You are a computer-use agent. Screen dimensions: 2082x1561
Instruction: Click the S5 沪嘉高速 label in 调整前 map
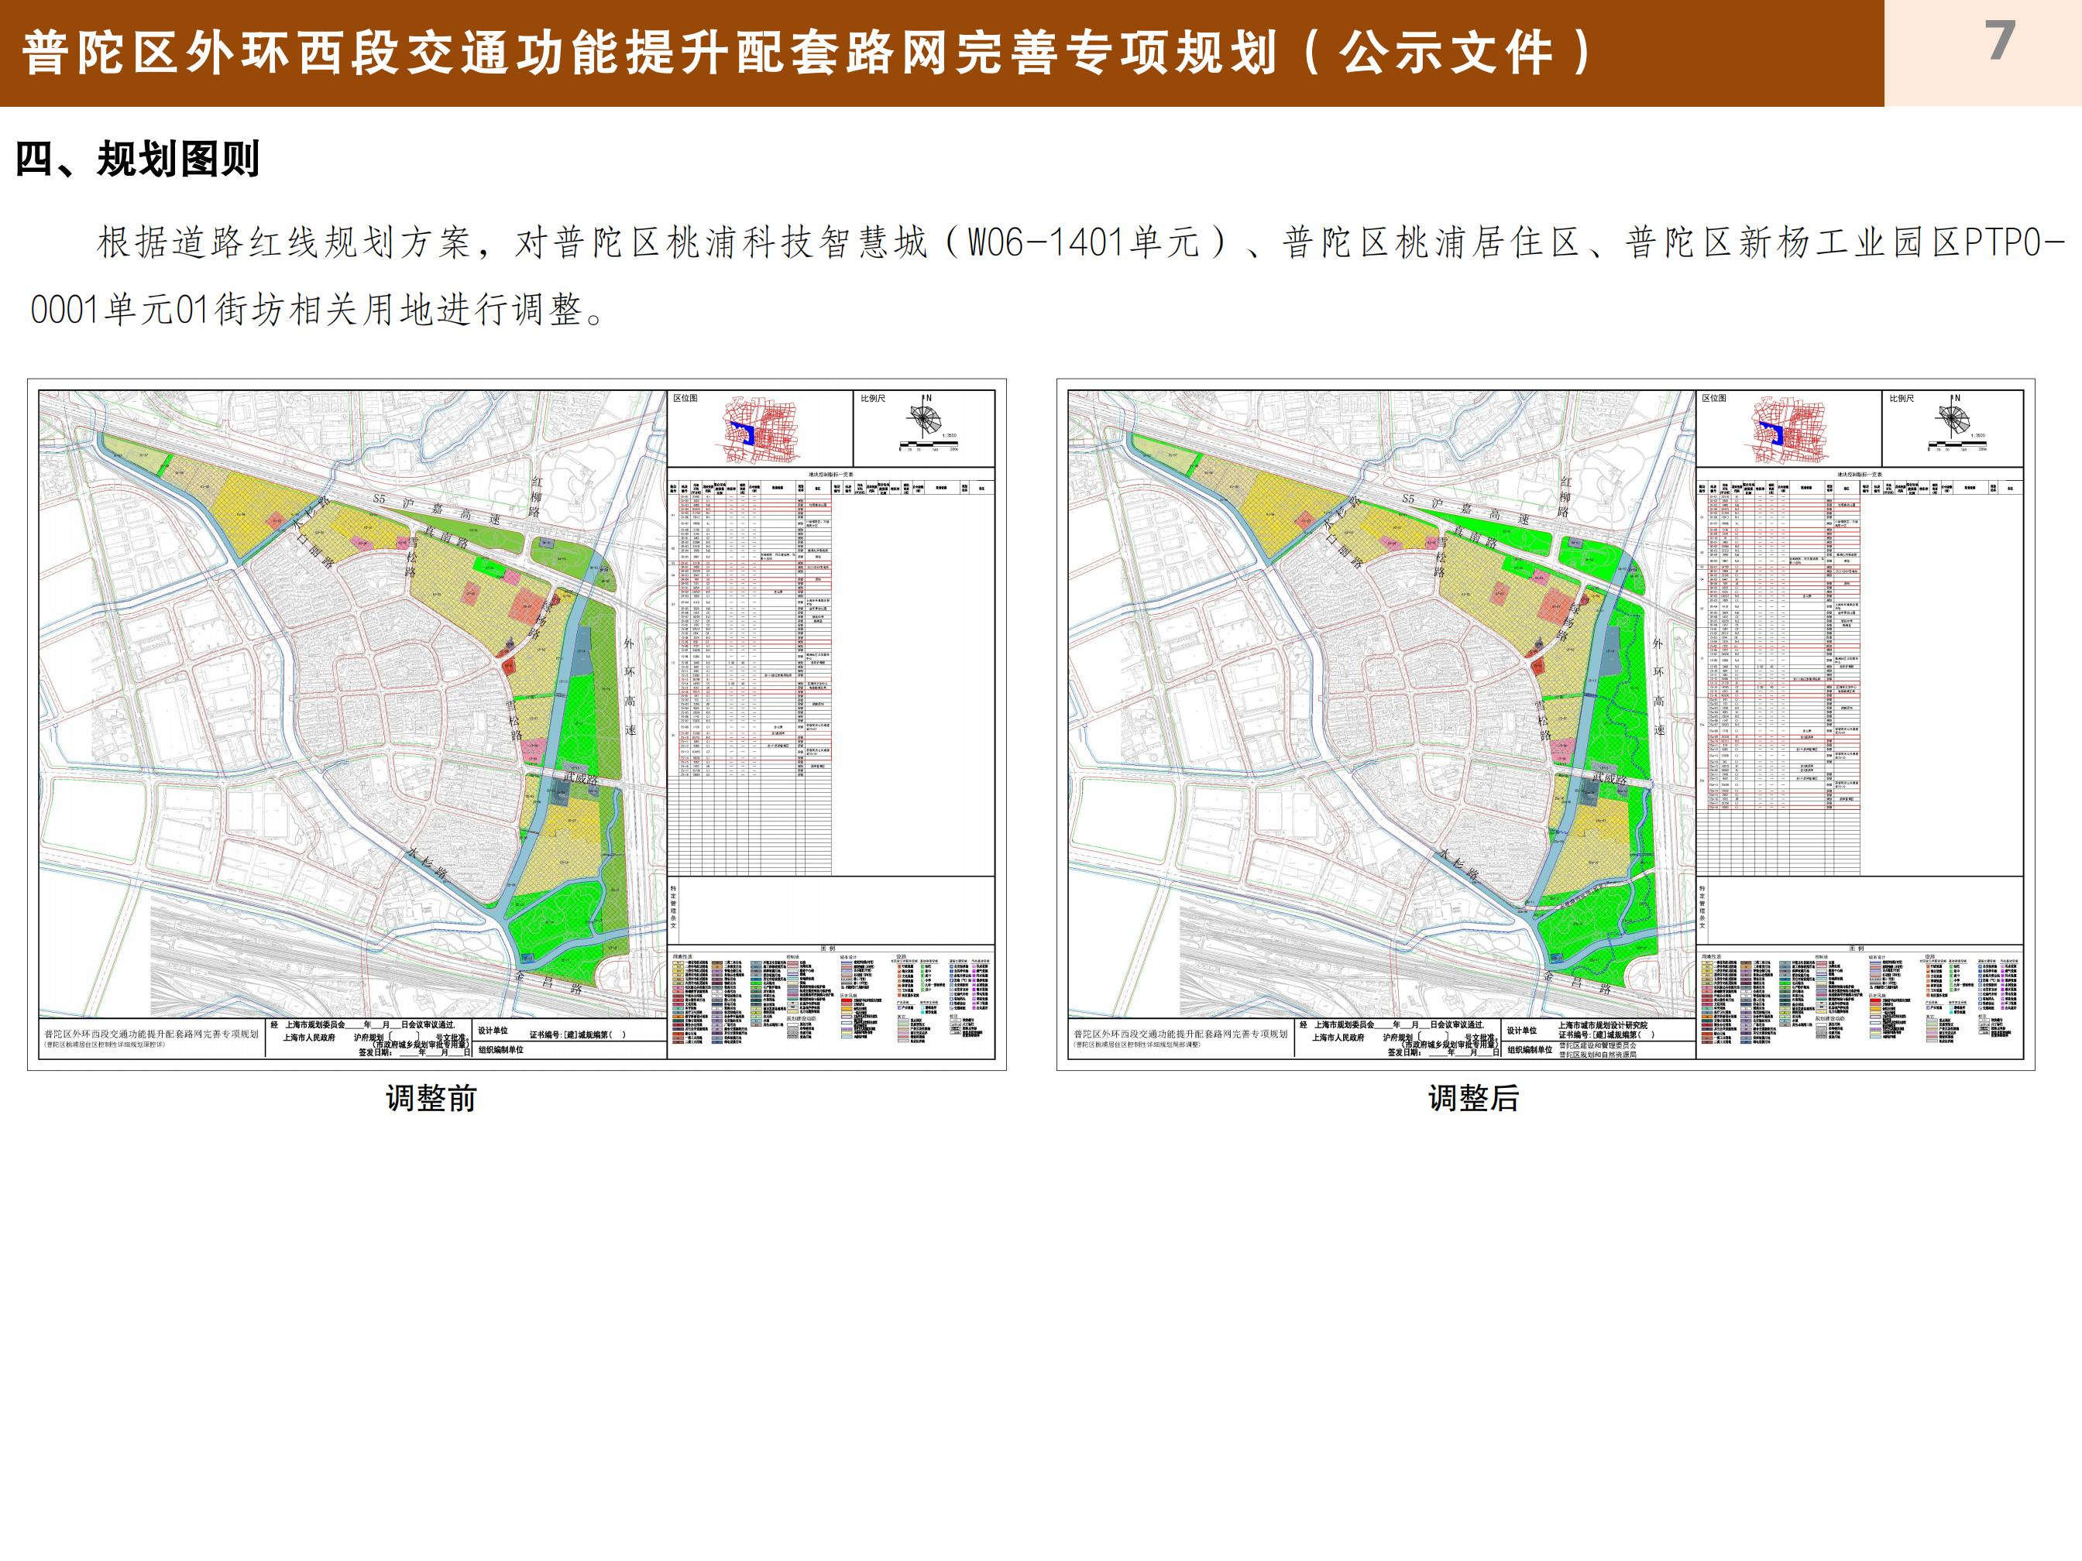437,507
